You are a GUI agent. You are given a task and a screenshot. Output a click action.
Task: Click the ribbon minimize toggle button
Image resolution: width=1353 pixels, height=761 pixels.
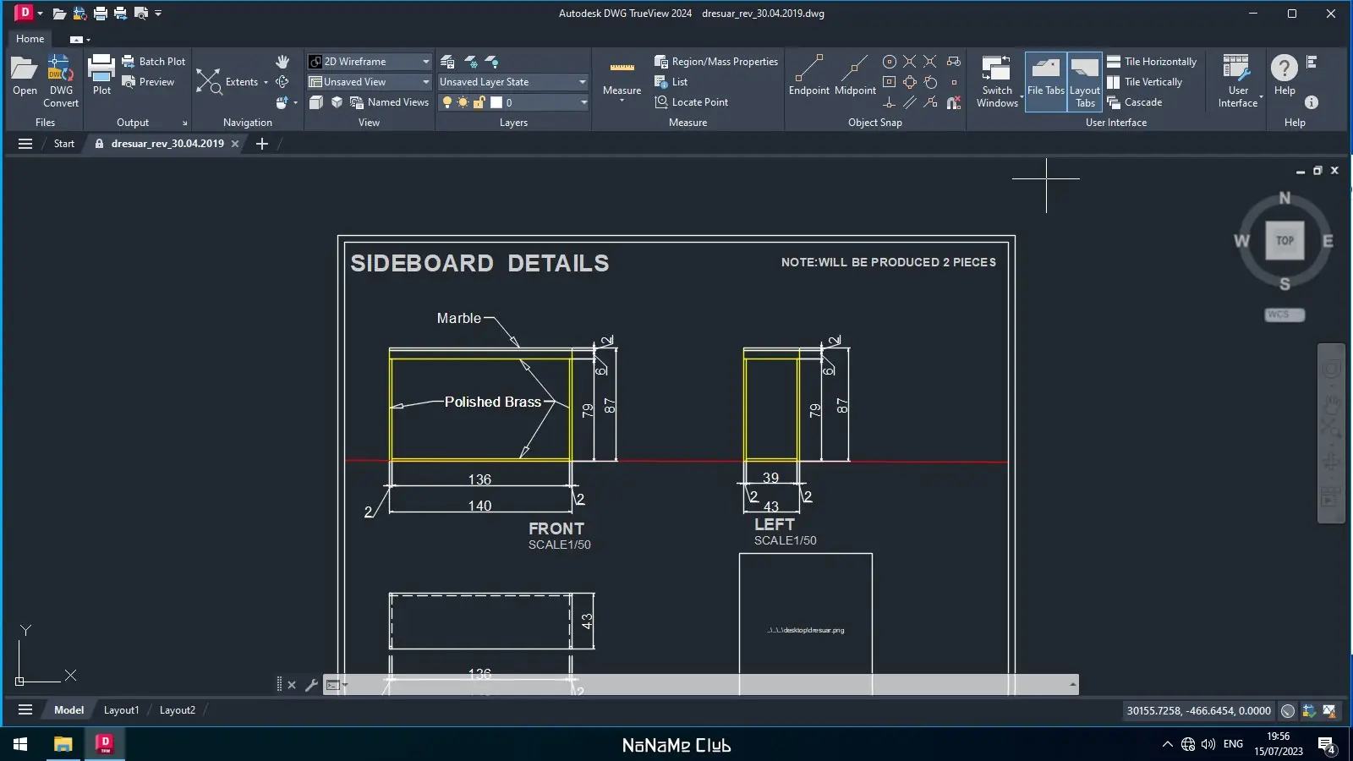78,39
